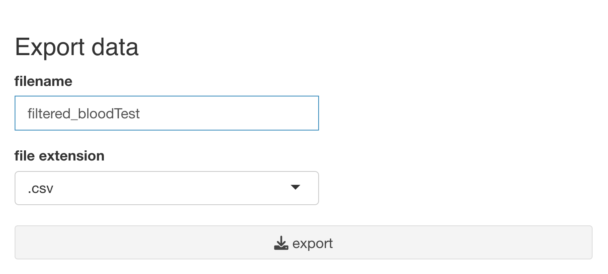Click the word 'export' on the button
Image resolution: width=608 pixels, height=274 pixels.
(x=313, y=244)
